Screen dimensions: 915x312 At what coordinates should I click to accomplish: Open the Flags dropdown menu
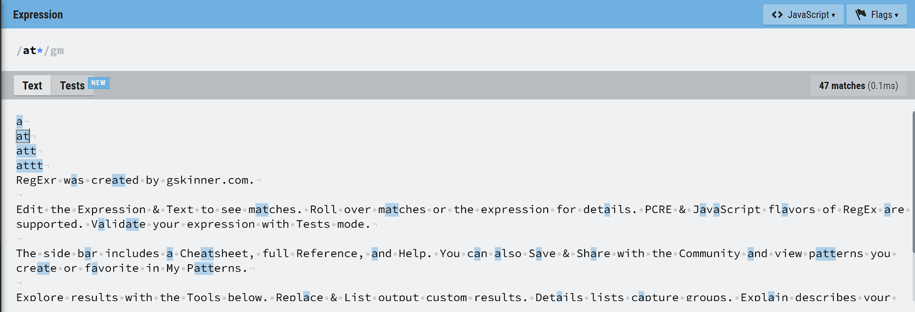(877, 15)
